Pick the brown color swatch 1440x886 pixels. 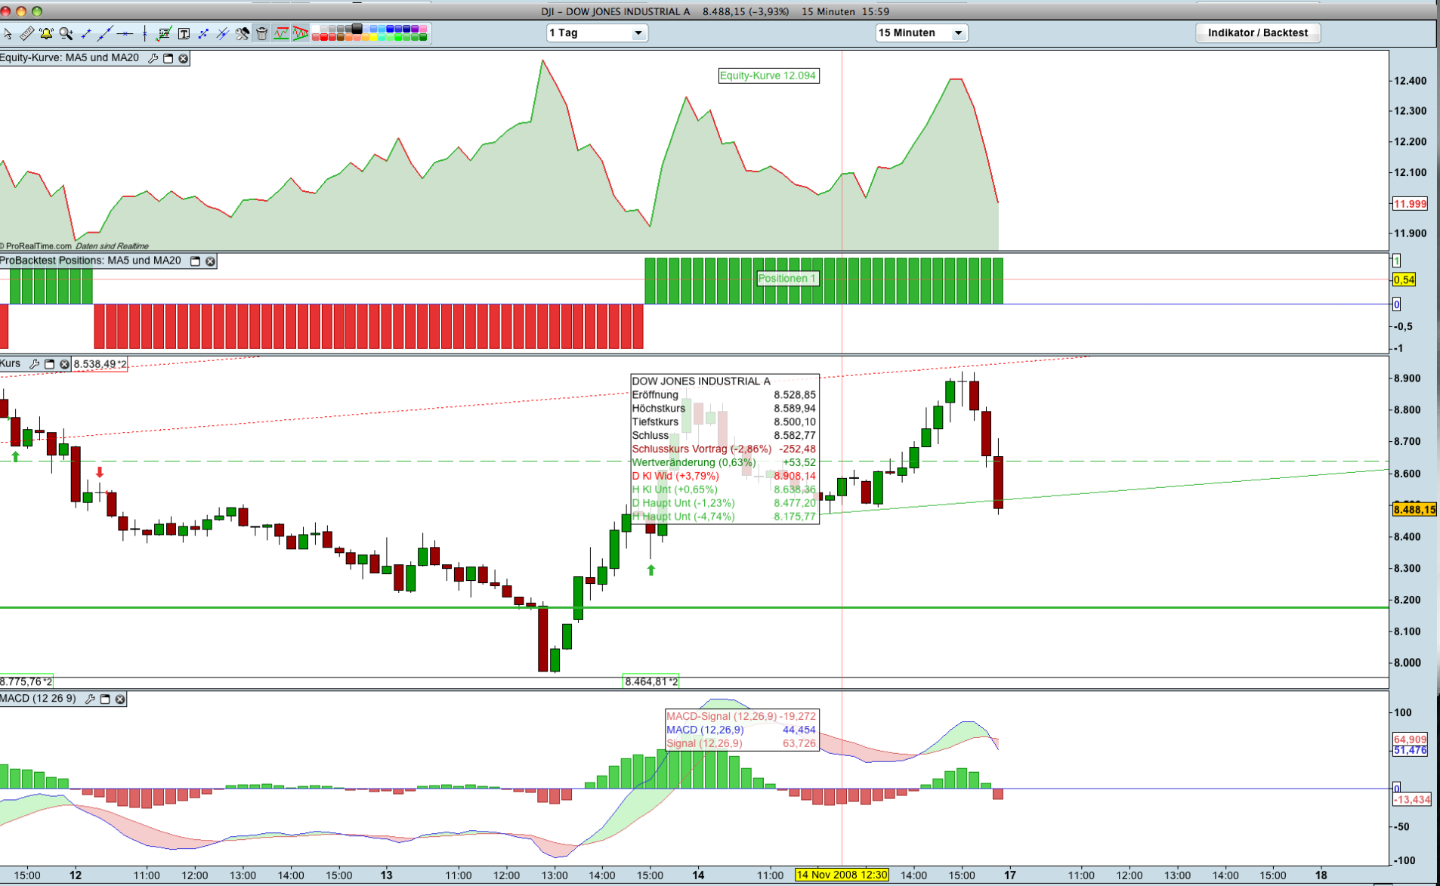tap(341, 37)
